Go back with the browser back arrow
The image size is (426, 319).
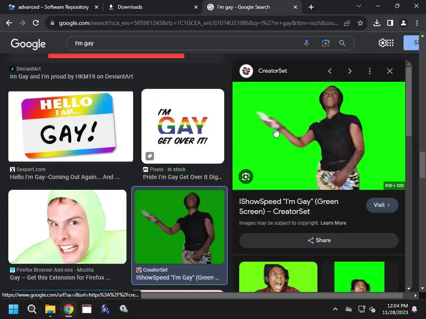click(x=9, y=23)
